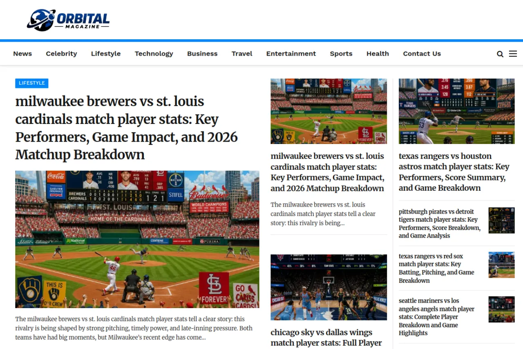Click the excerpt under the large stadium image
523x349 pixels.
click(134, 328)
